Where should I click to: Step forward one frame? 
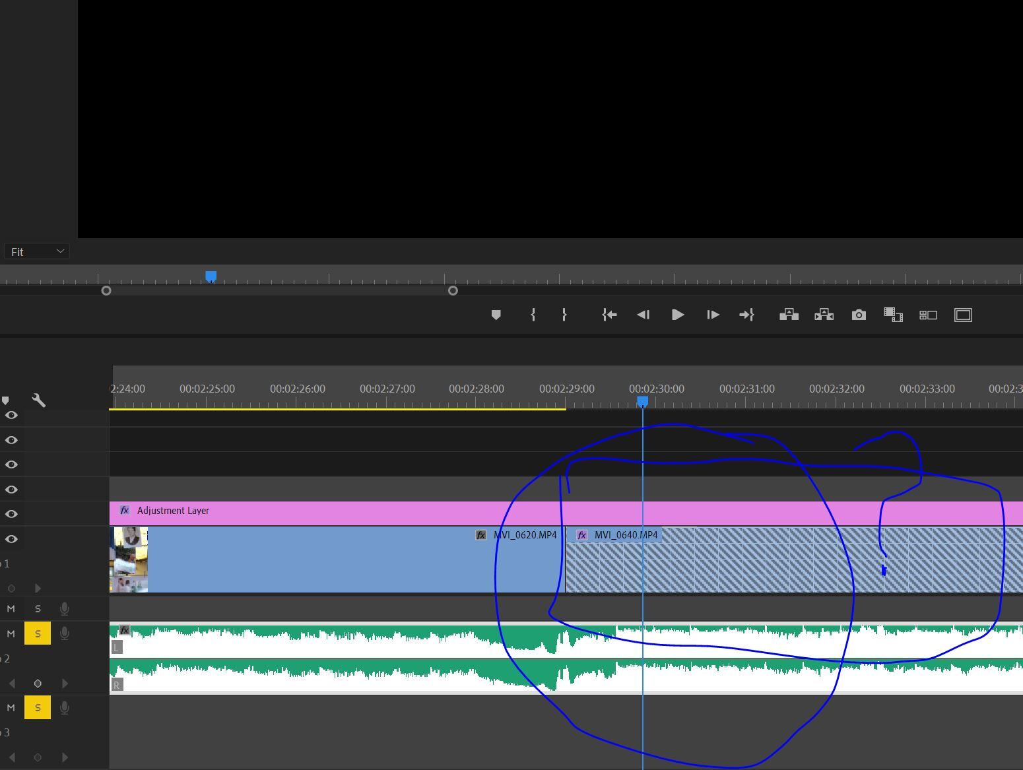tap(713, 315)
